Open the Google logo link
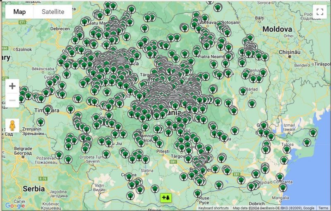 pos(15,205)
